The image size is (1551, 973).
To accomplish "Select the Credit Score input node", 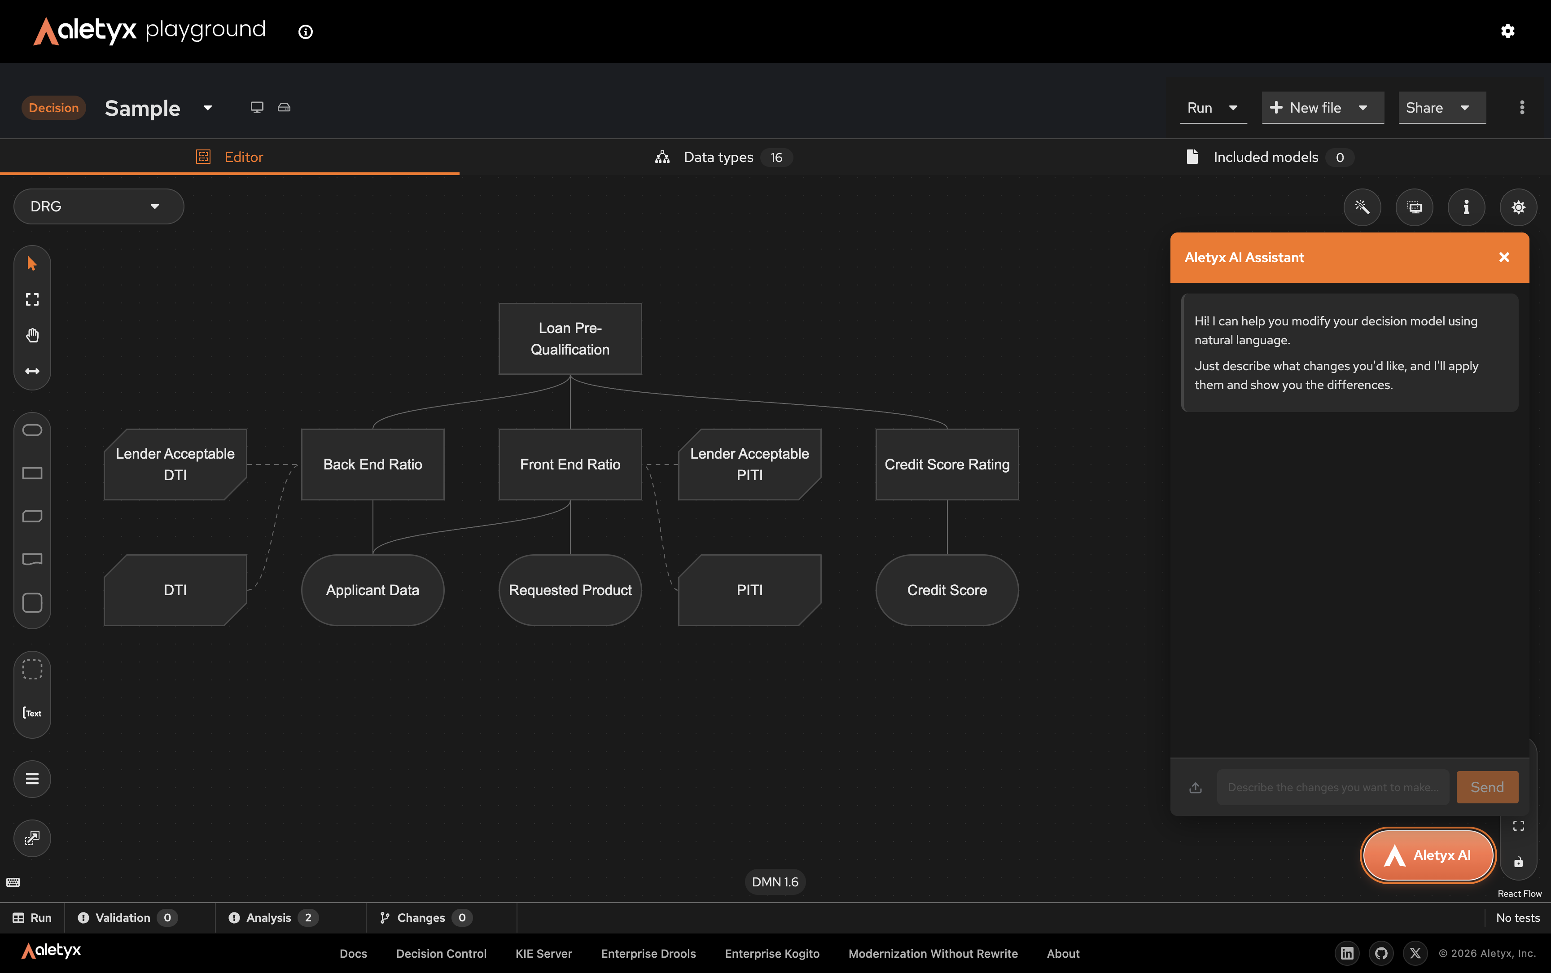I will 947,590.
